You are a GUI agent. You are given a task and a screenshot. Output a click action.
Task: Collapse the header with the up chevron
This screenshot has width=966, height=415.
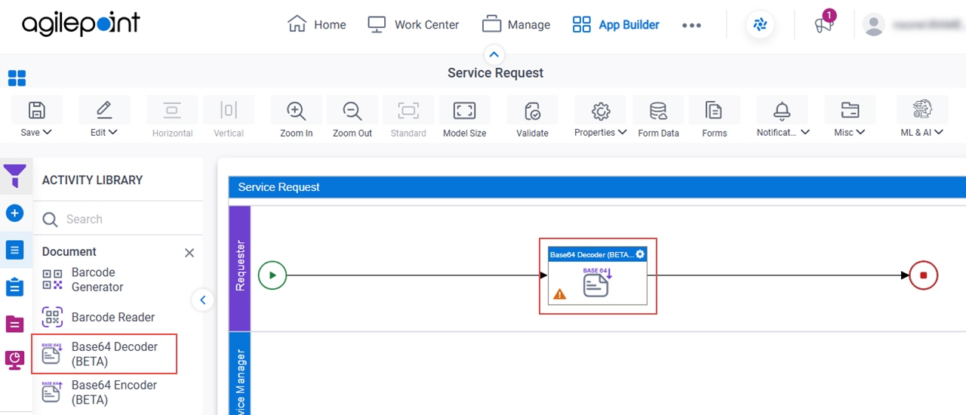coord(494,54)
